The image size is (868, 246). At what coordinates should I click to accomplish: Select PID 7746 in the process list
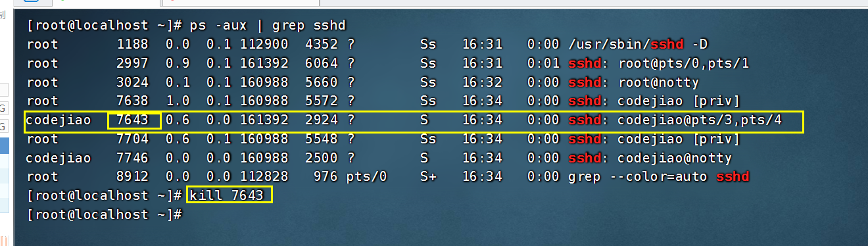[x=133, y=158]
